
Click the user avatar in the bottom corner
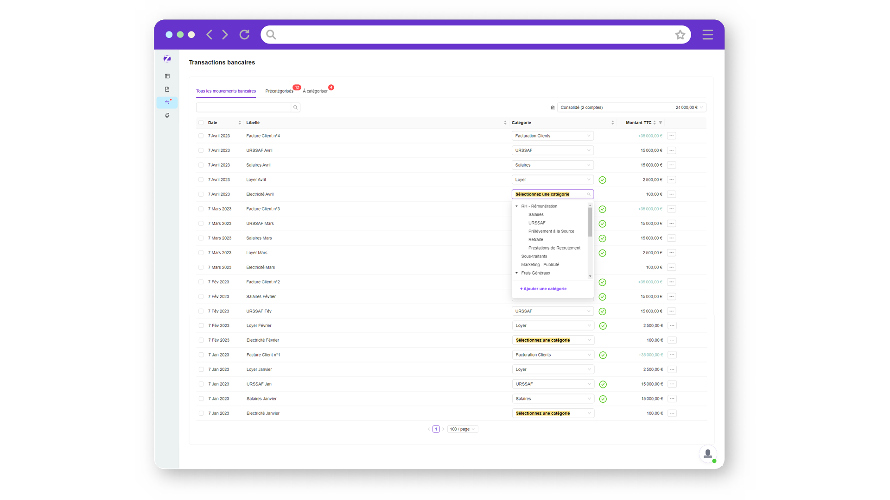click(708, 454)
